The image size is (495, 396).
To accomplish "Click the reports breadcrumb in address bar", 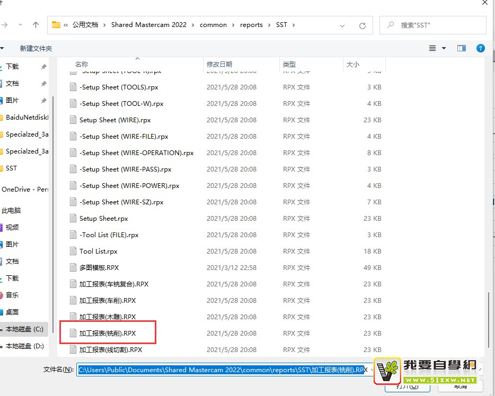I will 251,25.
